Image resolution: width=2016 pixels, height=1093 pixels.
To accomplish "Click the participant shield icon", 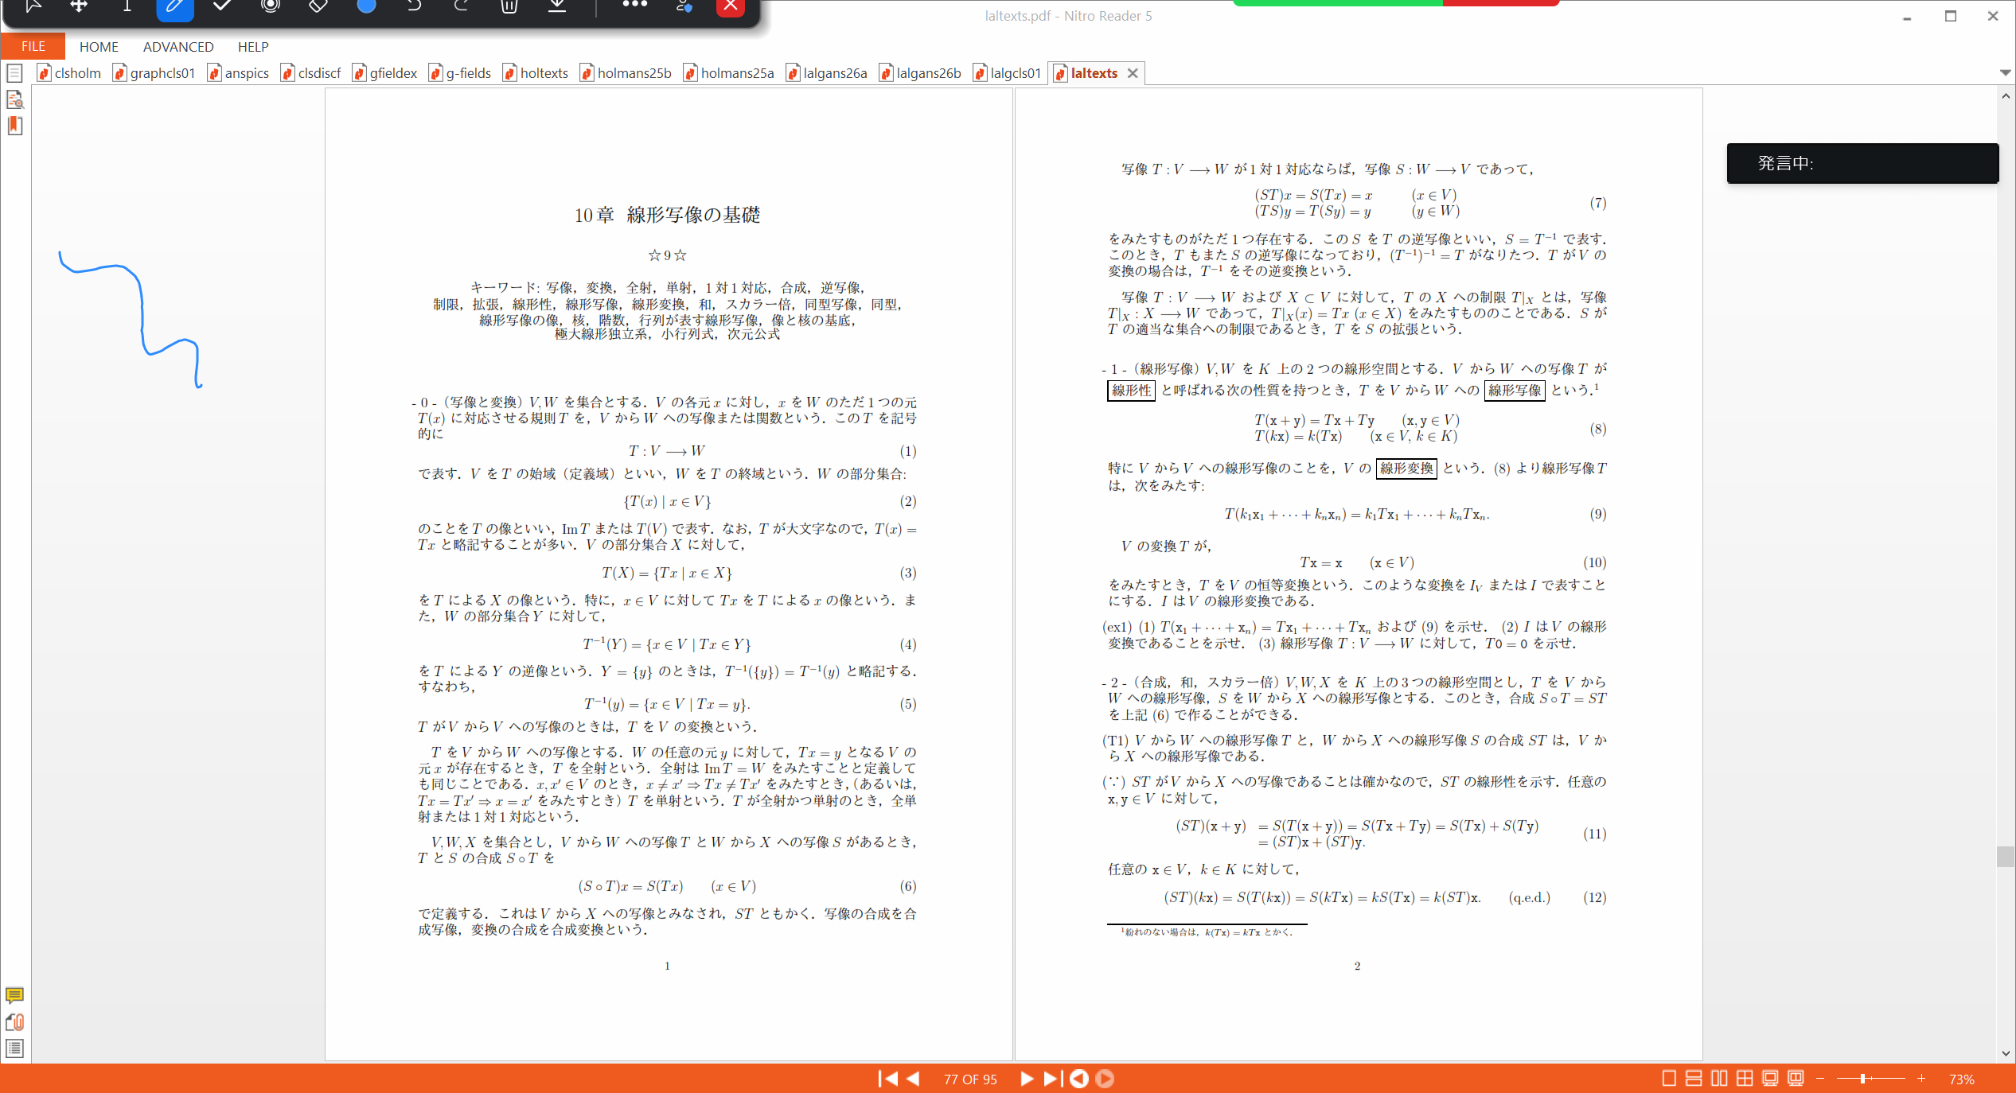I will 684,6.
